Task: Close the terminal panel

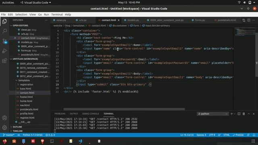Action: pos(254,114)
